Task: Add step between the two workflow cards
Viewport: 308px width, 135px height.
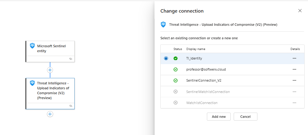Action: 50,70
